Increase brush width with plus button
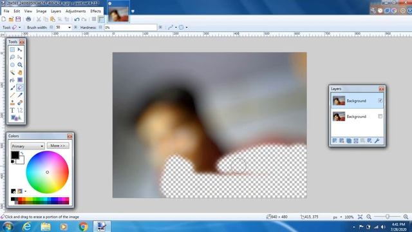The width and height of the screenshot is (412, 232). pos(76,27)
